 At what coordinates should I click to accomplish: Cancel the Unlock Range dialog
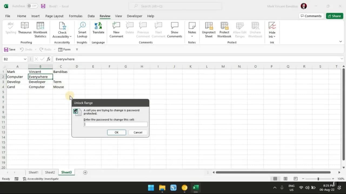[x=138, y=132]
